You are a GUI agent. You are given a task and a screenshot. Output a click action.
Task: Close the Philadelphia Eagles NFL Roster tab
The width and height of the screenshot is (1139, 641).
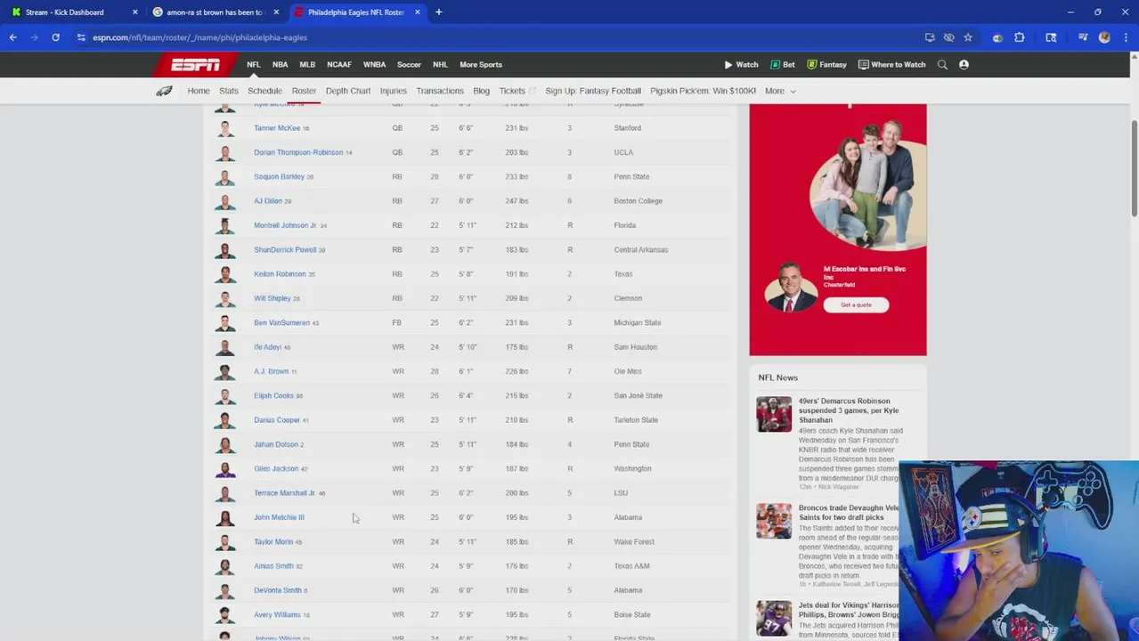[x=417, y=12]
